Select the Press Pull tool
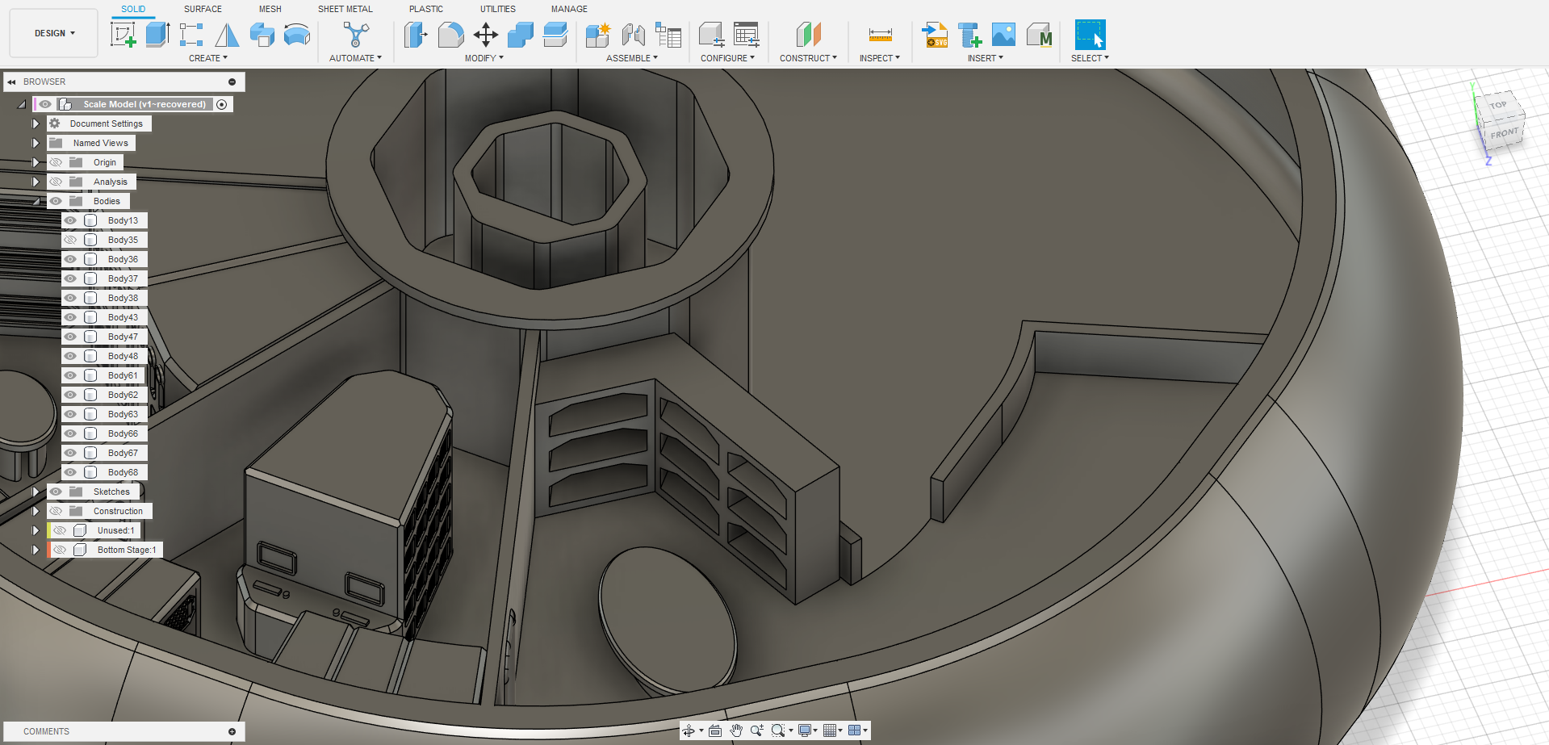1549x745 pixels. (x=416, y=35)
